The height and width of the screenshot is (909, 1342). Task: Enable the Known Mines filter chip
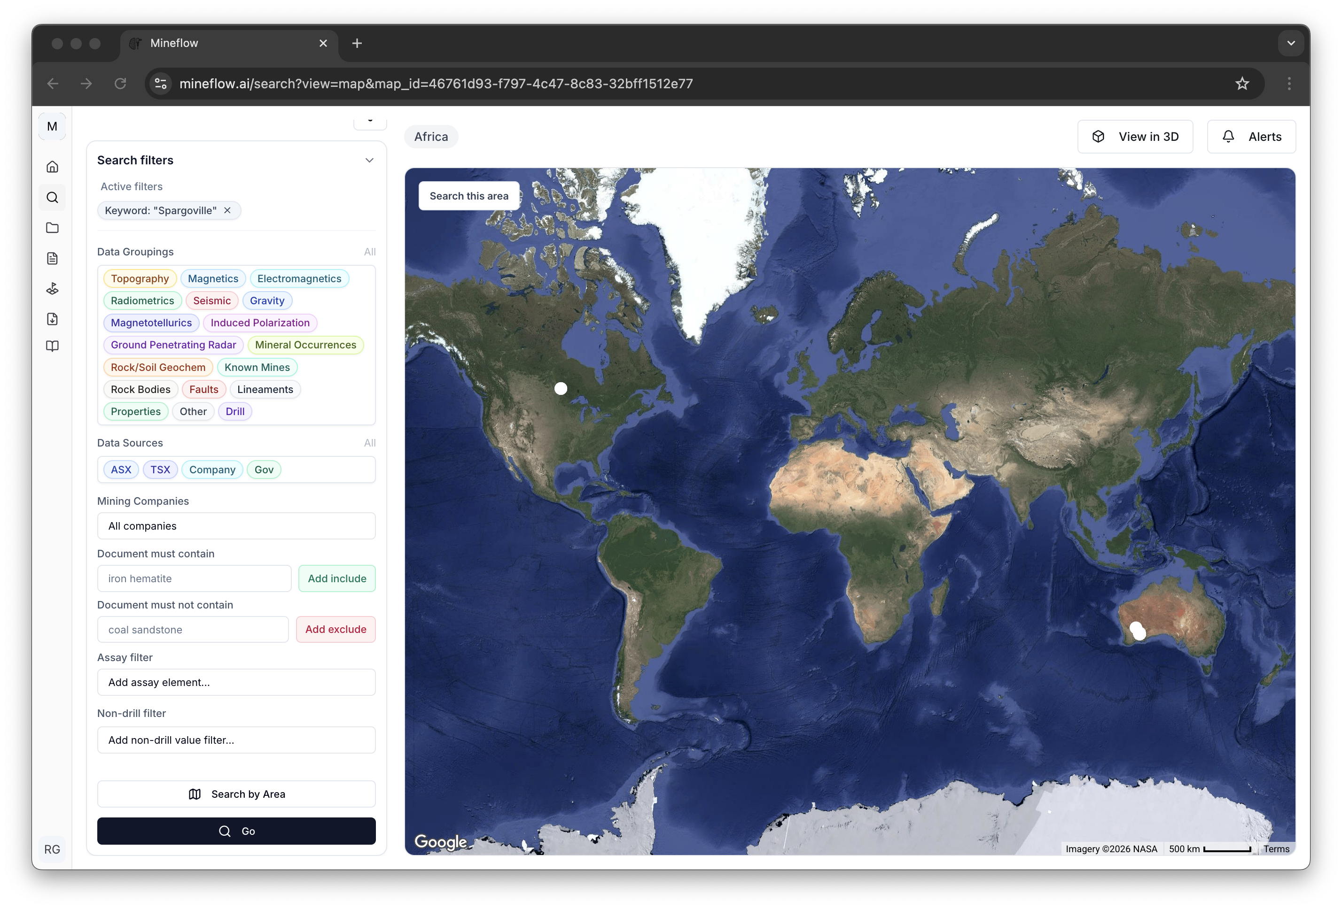257,367
